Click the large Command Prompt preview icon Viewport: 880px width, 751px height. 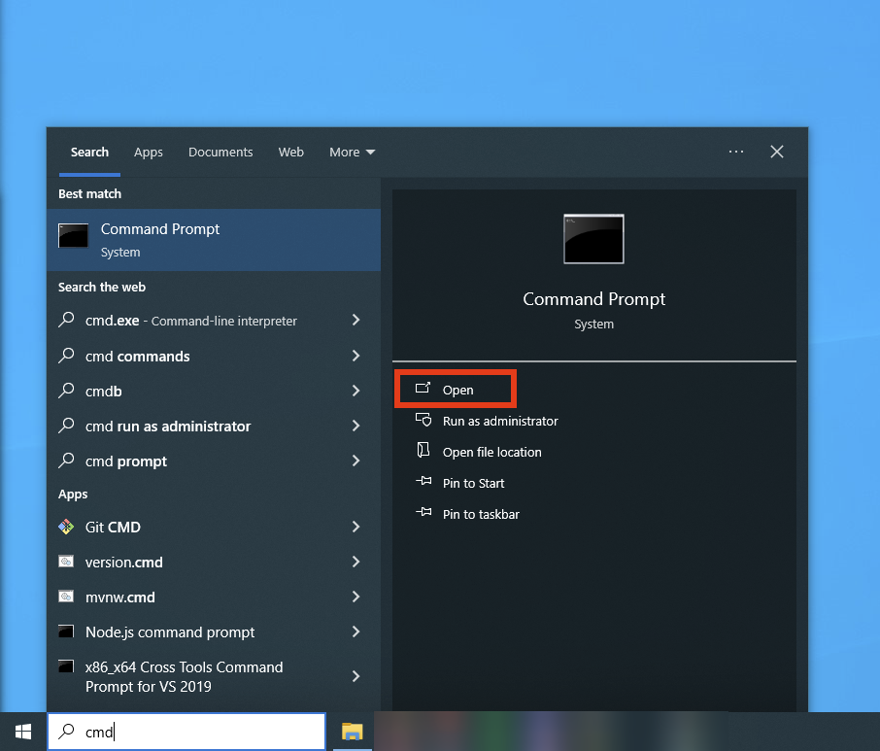coord(593,239)
